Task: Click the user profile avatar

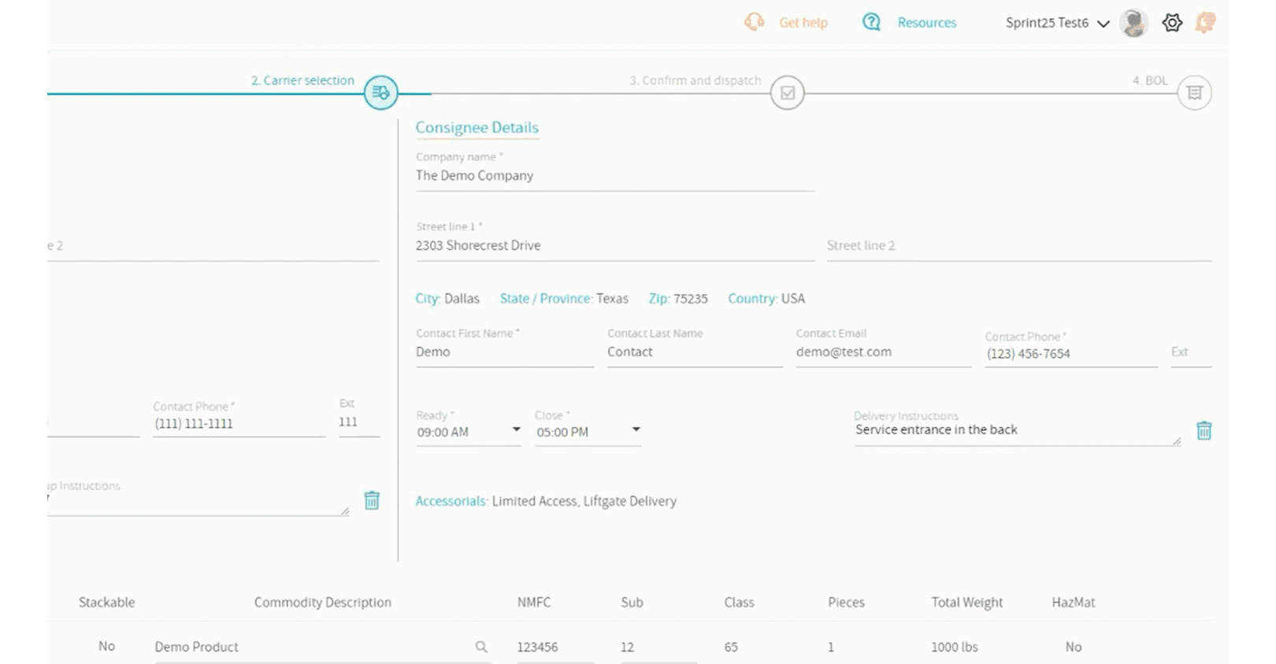Action: (x=1133, y=23)
